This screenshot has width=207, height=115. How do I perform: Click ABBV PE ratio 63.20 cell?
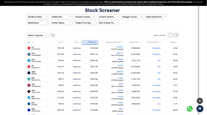tap(175, 73)
